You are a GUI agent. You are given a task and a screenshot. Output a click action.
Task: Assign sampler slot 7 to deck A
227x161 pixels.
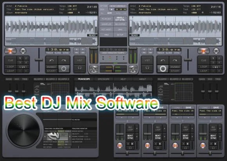click(183, 144)
